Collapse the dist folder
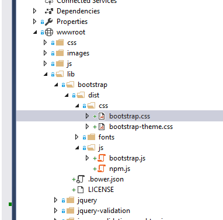The image size is (223, 220). (x=67, y=95)
